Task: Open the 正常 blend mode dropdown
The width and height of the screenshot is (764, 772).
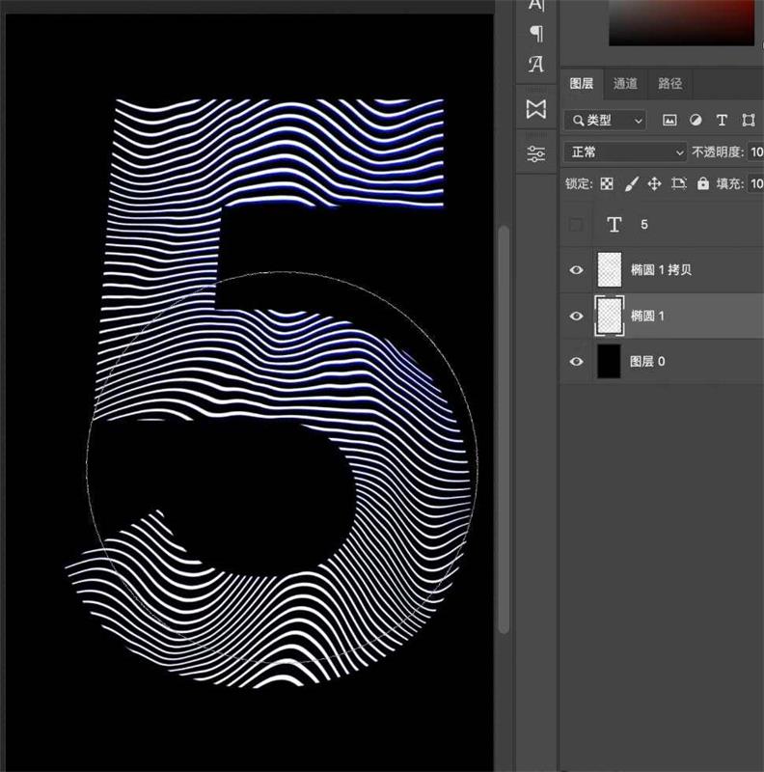Action: pos(625,152)
